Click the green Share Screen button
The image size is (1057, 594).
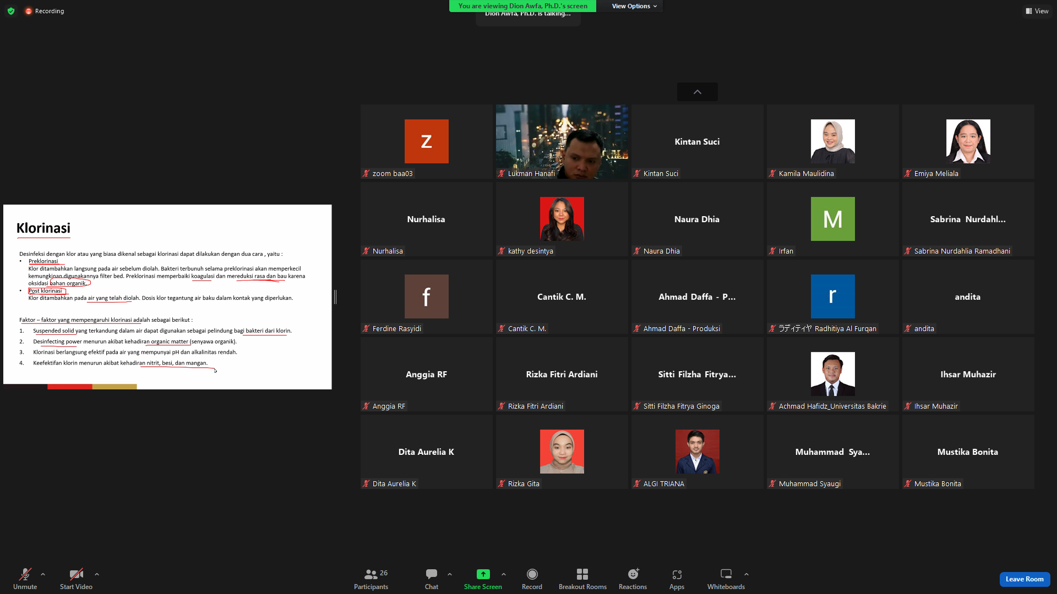[483, 579]
